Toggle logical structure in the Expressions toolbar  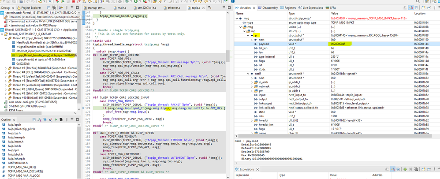(x=392, y=169)
